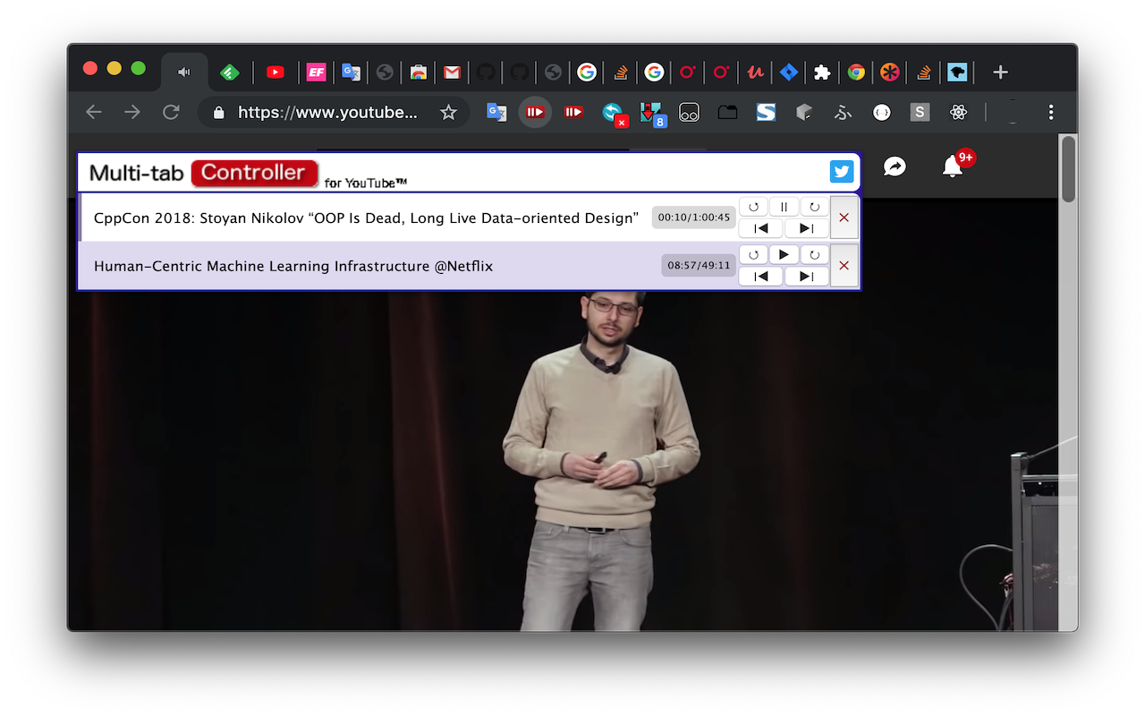This screenshot has width=1145, height=716.
Task: Skip forward in the Human-Centric Machine Learning video
Action: [x=814, y=255]
